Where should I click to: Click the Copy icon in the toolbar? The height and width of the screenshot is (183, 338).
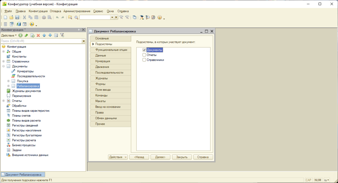click(30, 17)
